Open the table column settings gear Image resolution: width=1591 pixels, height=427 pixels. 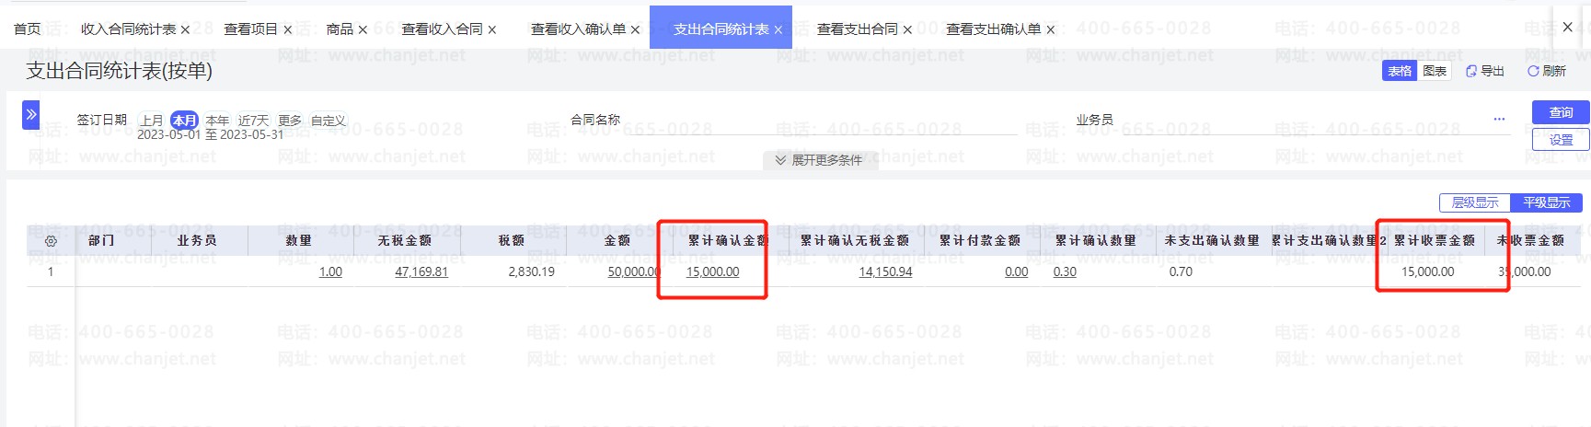[51, 240]
